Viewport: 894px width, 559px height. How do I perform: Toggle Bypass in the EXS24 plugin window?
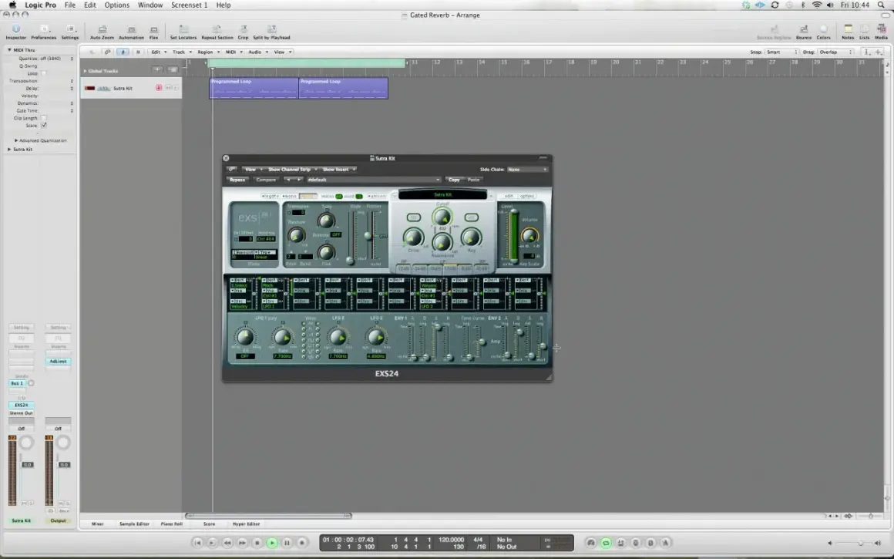pyautogui.click(x=237, y=180)
